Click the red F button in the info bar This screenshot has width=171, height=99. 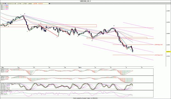(4, 4)
